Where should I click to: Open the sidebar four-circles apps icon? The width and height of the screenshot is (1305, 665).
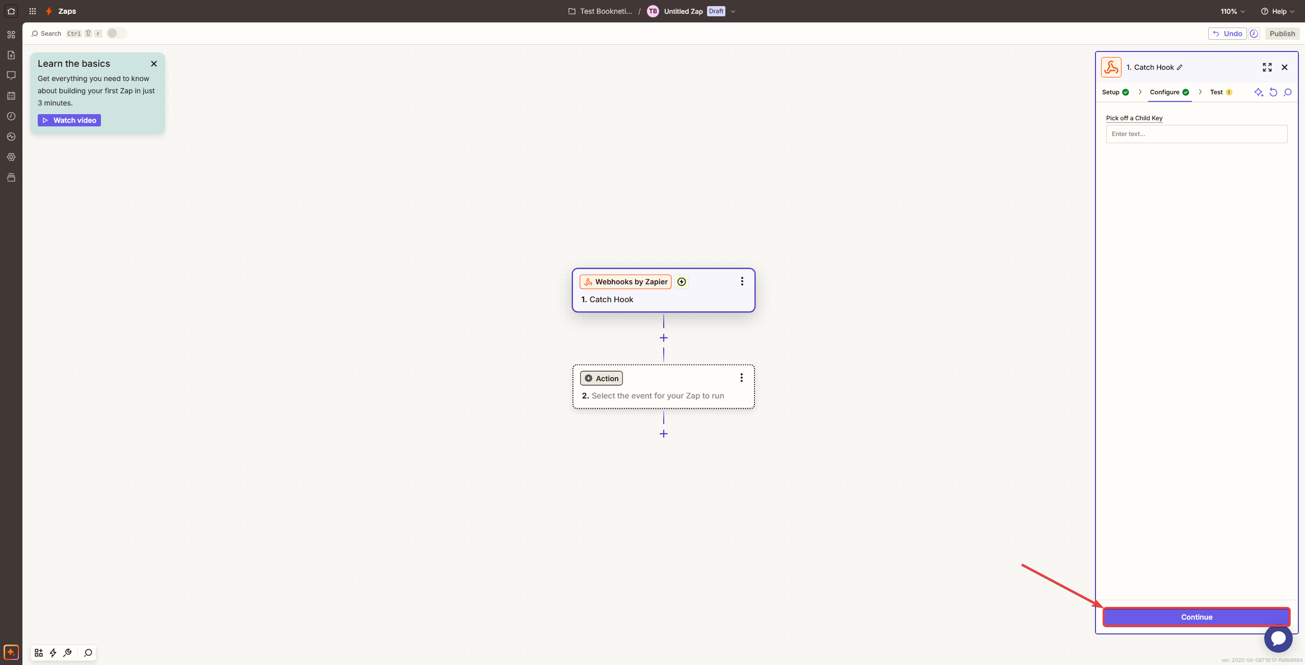point(11,35)
